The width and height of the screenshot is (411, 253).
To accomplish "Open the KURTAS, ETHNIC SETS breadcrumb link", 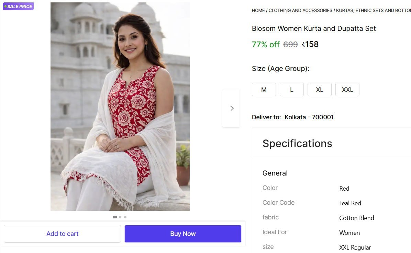I will click(x=373, y=11).
